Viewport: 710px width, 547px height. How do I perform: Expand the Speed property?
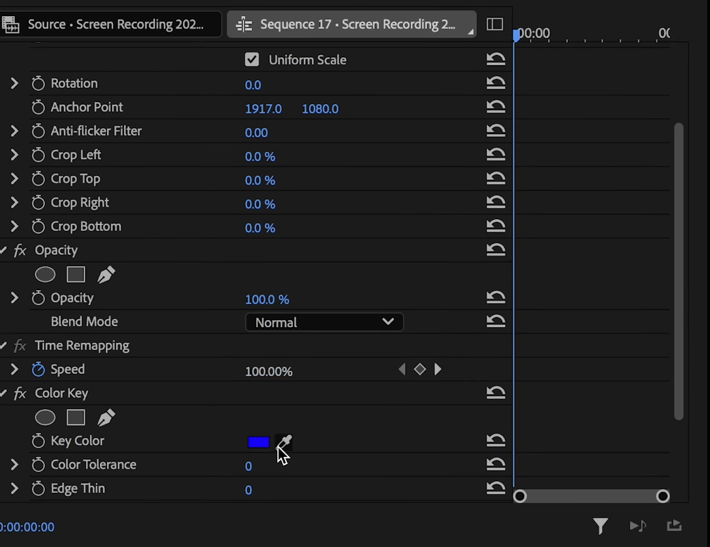point(14,369)
